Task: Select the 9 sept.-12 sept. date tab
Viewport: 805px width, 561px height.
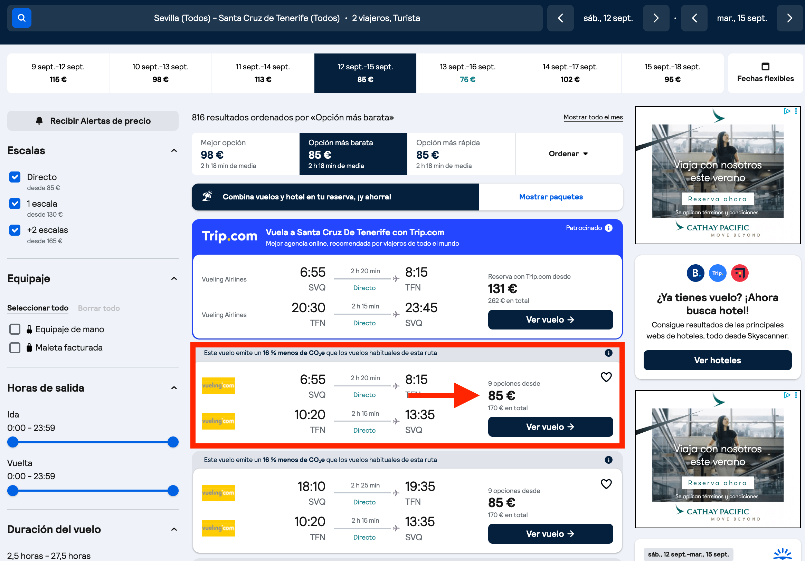Action: tap(58, 73)
